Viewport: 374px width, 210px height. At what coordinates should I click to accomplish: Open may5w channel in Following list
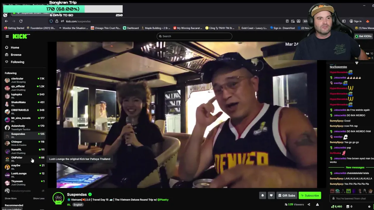(x=25, y=167)
